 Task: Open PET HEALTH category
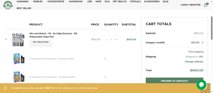click(x=120, y=2)
